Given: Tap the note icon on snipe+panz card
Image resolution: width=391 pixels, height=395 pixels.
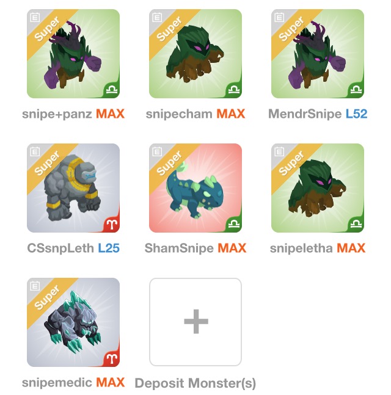Looking at the screenshot, I should coord(35,17).
